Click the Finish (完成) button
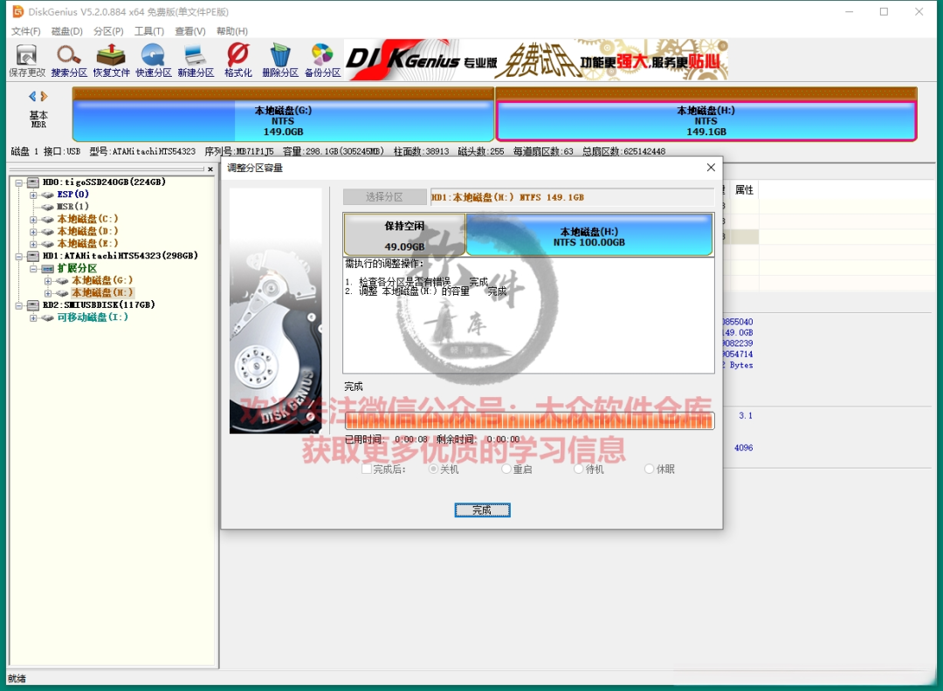Image resolution: width=943 pixels, height=691 pixels. 482,510
